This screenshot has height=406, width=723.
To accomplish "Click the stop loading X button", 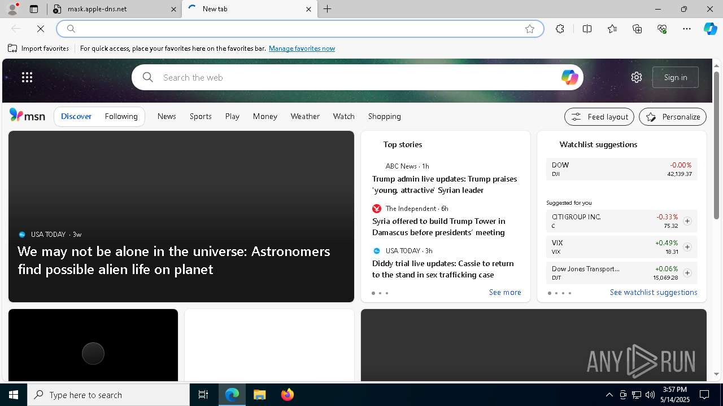I will tap(41, 29).
